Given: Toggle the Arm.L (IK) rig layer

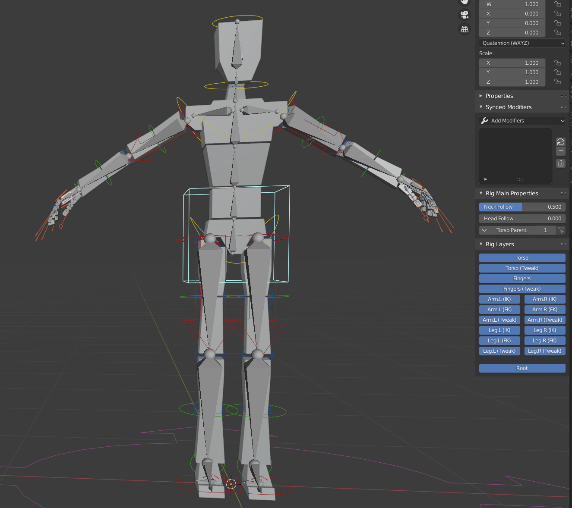Looking at the screenshot, I should (499, 299).
